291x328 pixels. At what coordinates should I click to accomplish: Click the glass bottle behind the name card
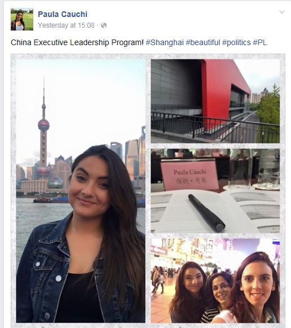tap(240, 168)
